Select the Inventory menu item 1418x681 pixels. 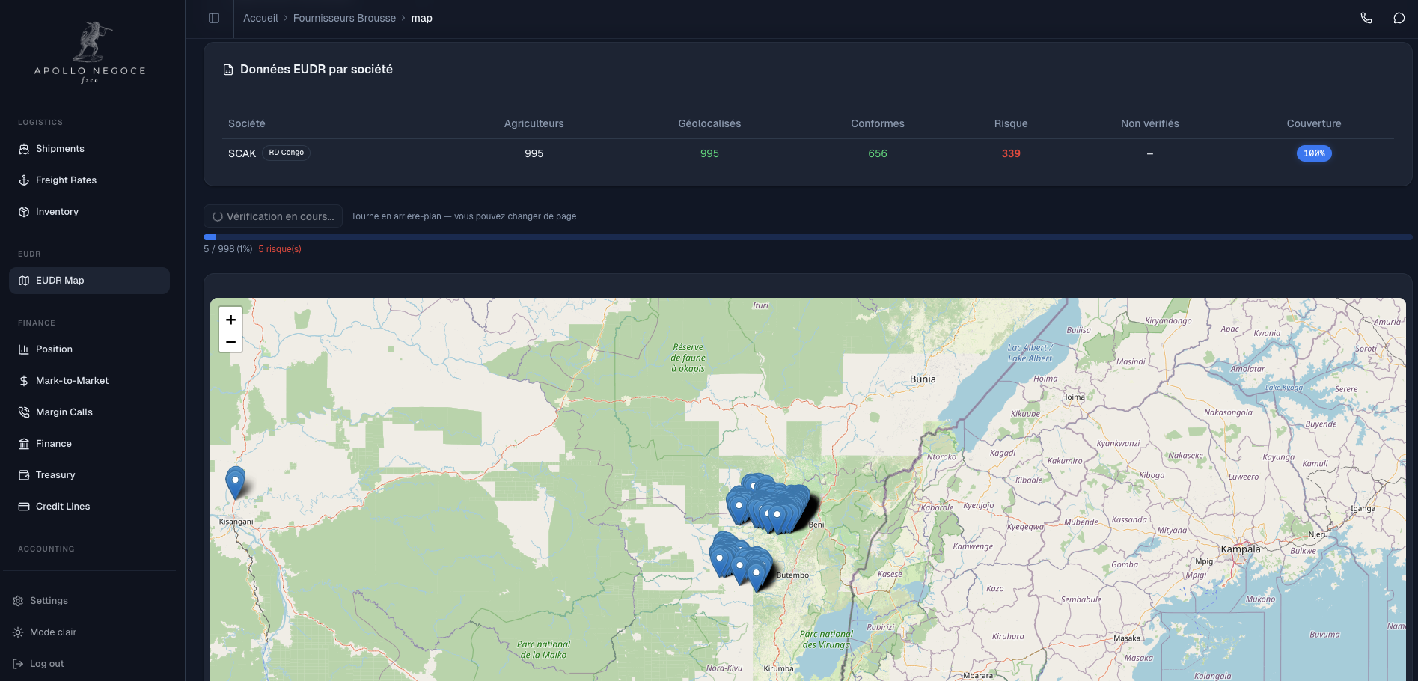pos(57,212)
